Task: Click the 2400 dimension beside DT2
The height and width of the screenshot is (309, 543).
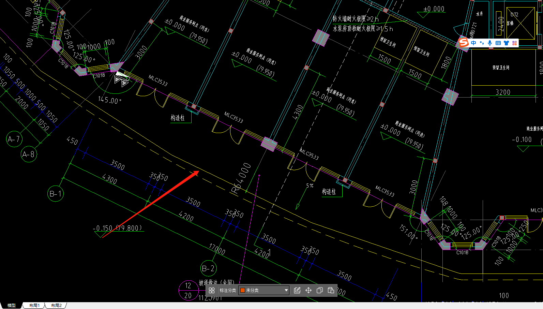Action: click(501, 24)
